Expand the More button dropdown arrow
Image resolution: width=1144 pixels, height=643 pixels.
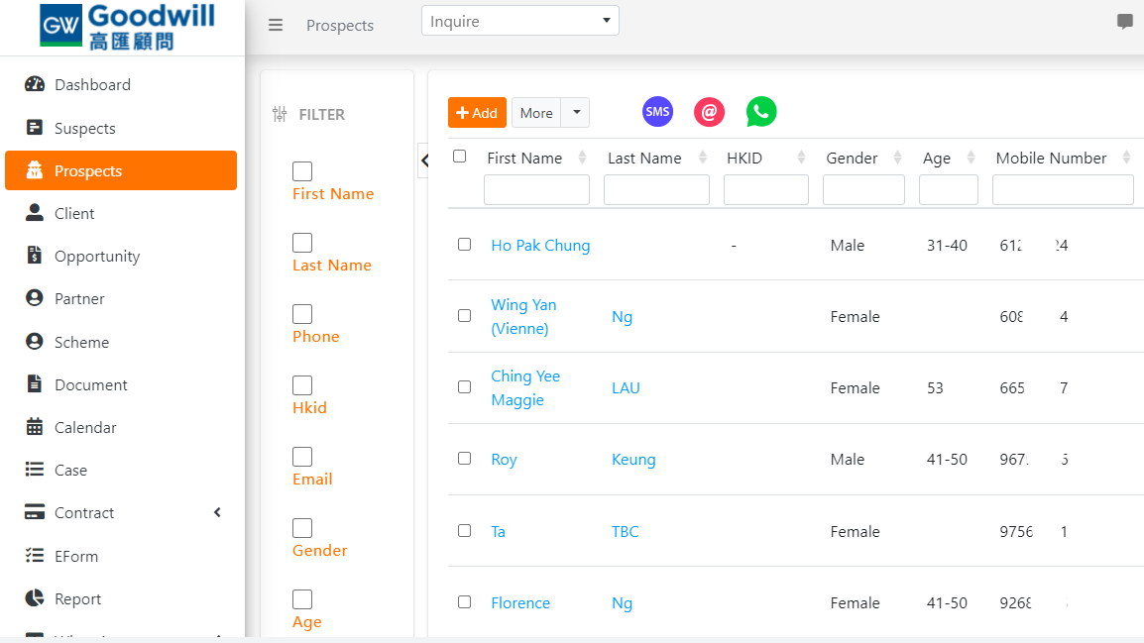[576, 113]
